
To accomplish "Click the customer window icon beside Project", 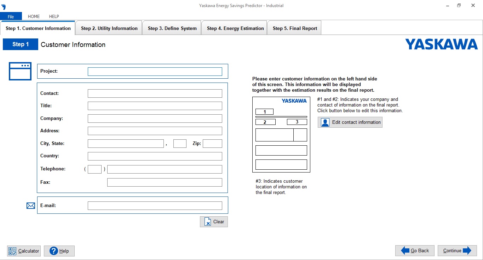I will [20, 71].
